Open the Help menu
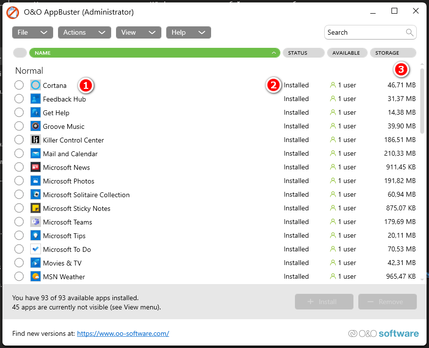 coord(188,32)
